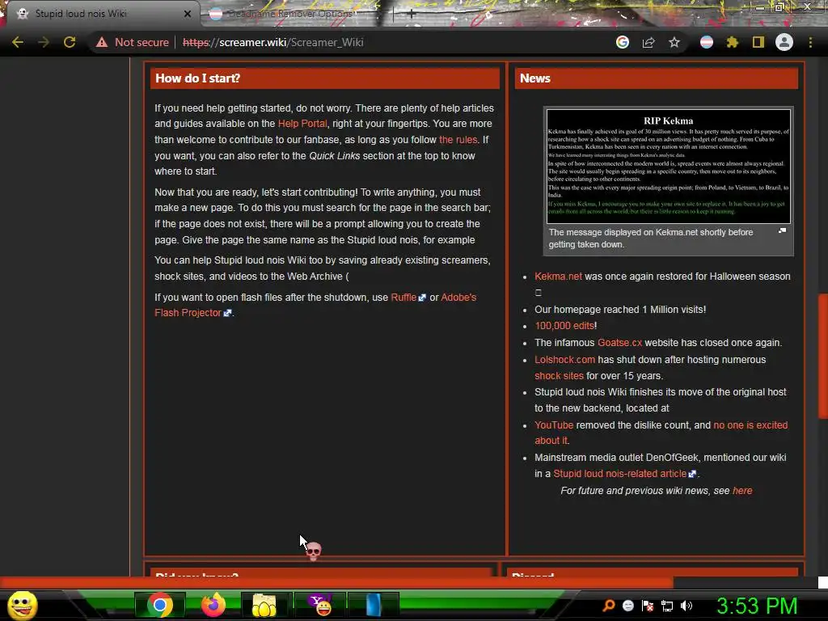This screenshot has width=828, height=621.
Task: Open the rules link
Action: [458, 139]
